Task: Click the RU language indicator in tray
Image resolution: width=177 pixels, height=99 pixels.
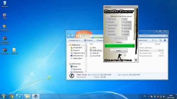Action: [x=145, y=96]
